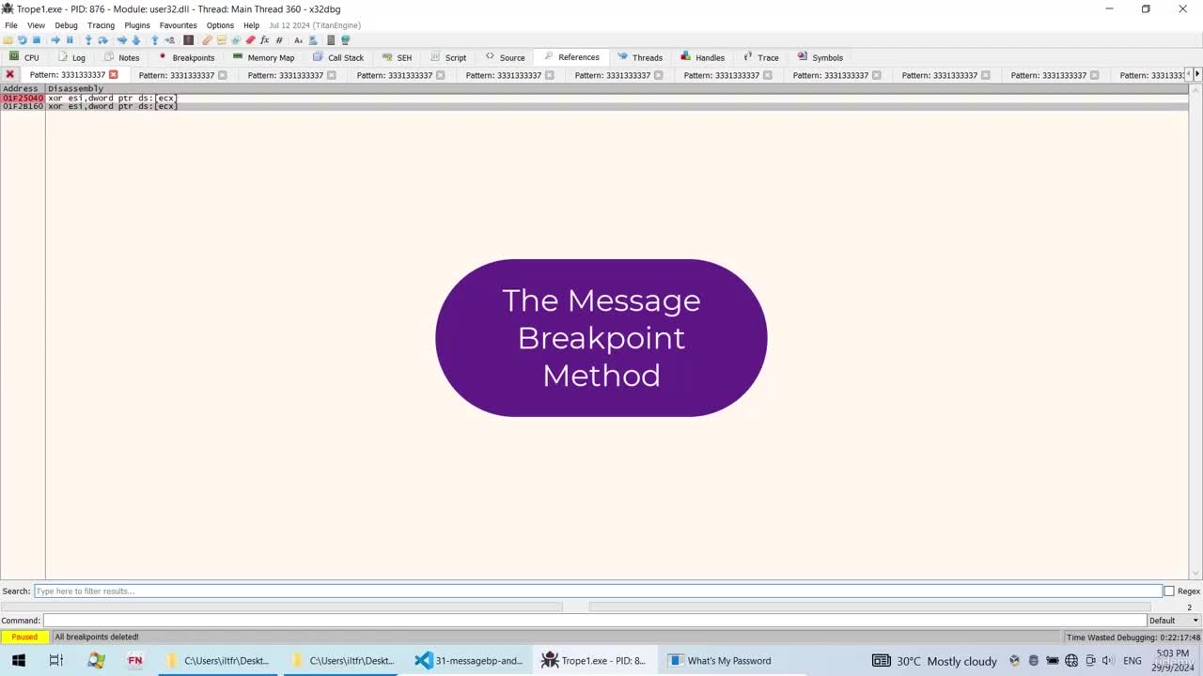1203x676 pixels.
Task: Click the Run arrow toolbar icon
Action: click(x=55, y=40)
